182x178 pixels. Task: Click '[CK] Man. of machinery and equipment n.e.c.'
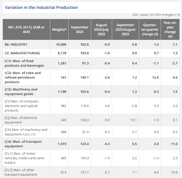tap(26, 132)
